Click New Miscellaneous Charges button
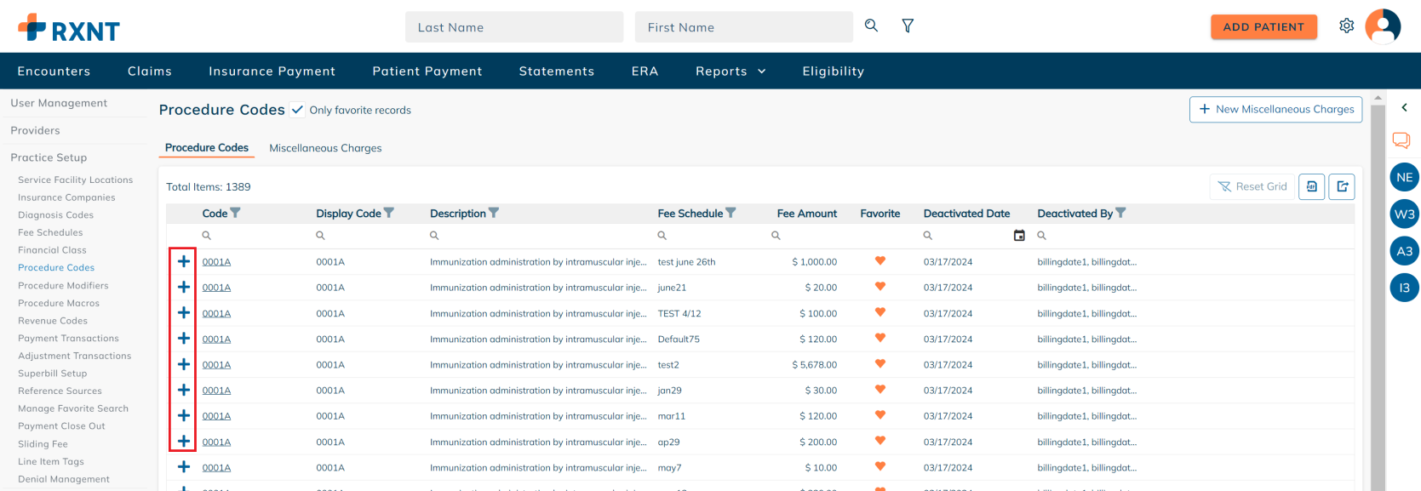This screenshot has height=491, width=1421. [x=1276, y=109]
